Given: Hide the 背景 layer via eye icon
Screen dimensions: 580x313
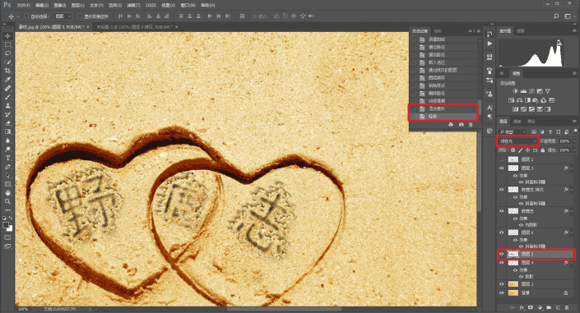Looking at the screenshot, I should (502, 292).
